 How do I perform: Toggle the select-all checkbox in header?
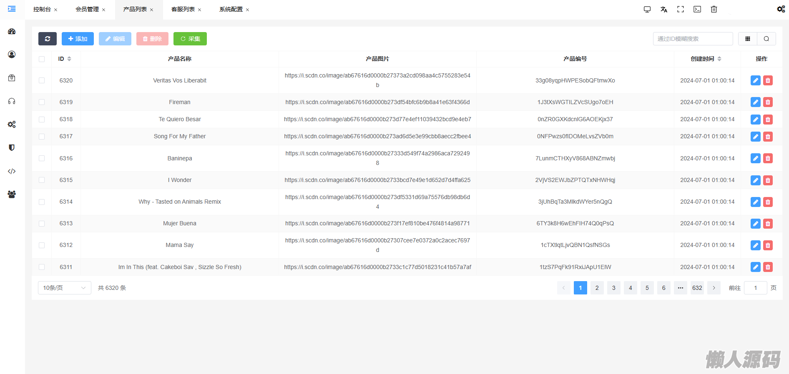pos(42,59)
